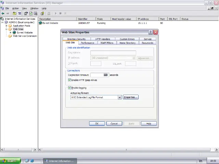This screenshot has width=219, height=164.
Task: Collapse the Web Sites tree node
Action: tap(6, 29)
